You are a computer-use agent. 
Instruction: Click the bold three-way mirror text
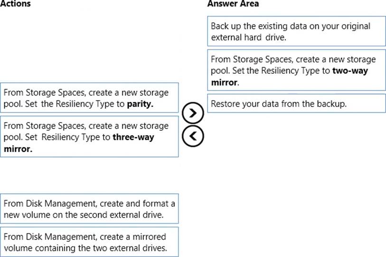(133, 137)
